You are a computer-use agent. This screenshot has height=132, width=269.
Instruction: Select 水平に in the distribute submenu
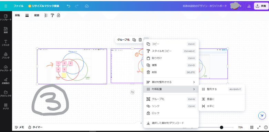point(221,106)
